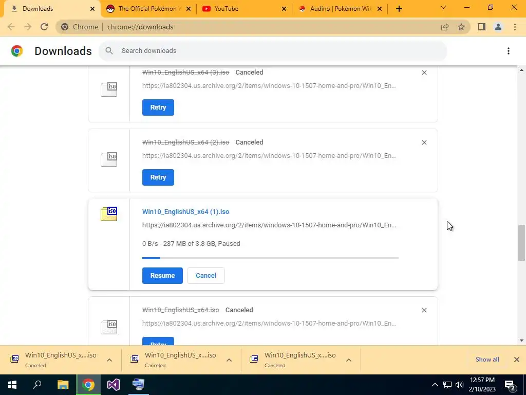
Task: Remove Win10_EnglishUS_x64 (2).iso from list
Action: tap(424, 142)
